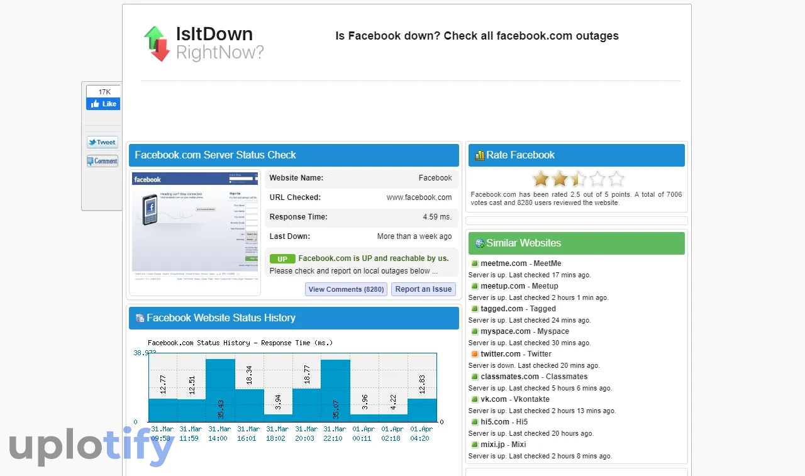Viewport: 805px width, 476px height.
Task: Rate Facebook with the third star
Action: pyautogui.click(x=579, y=179)
